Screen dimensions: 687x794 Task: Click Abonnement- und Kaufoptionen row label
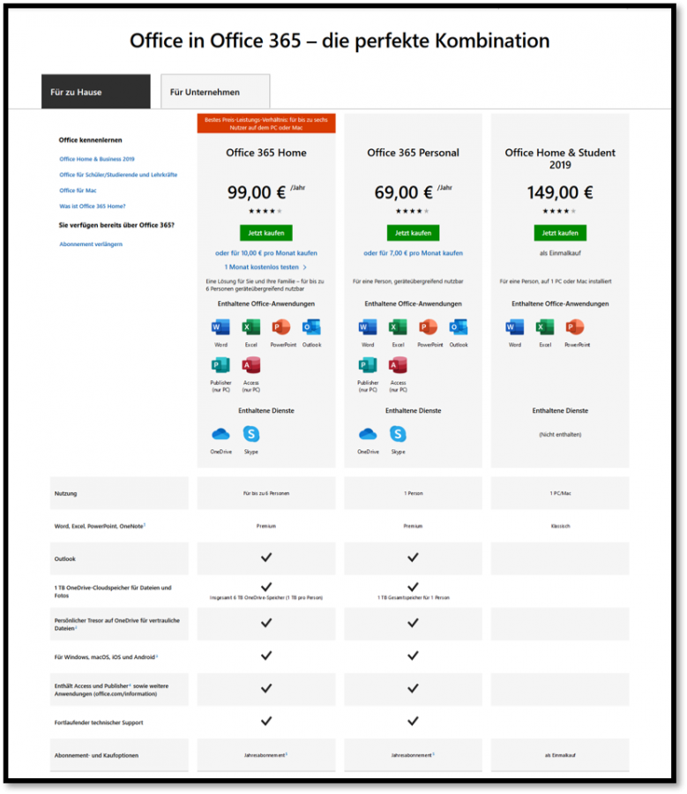96,755
